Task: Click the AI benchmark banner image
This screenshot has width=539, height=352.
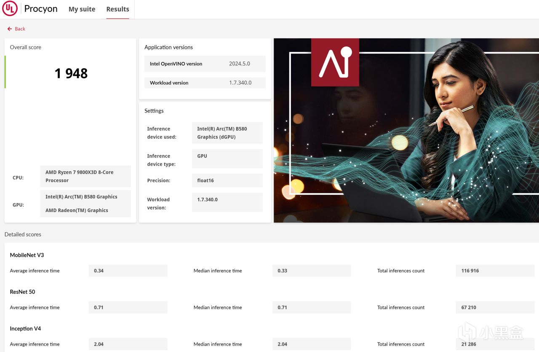Action: coord(406,130)
